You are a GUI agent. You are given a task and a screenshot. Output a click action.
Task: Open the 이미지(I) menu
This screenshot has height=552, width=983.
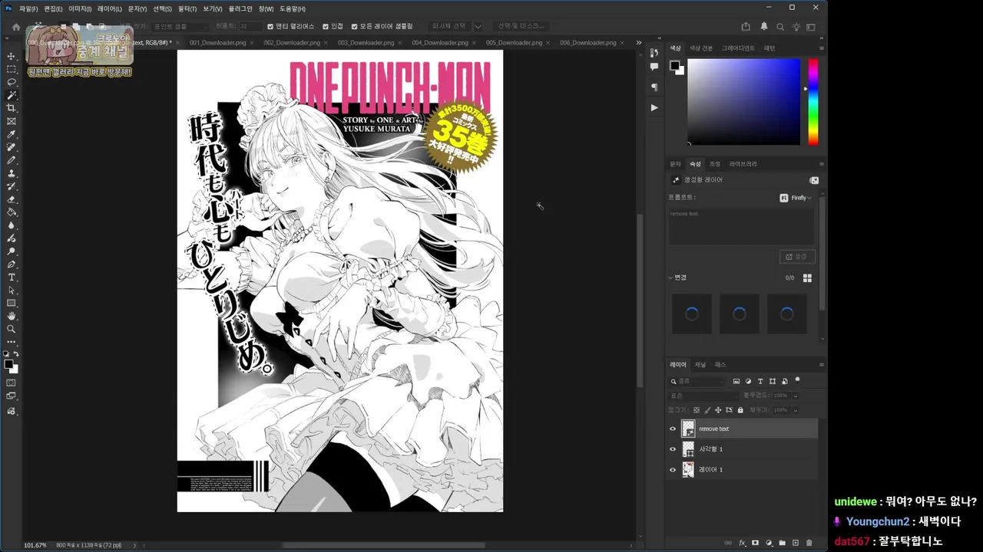point(79,8)
